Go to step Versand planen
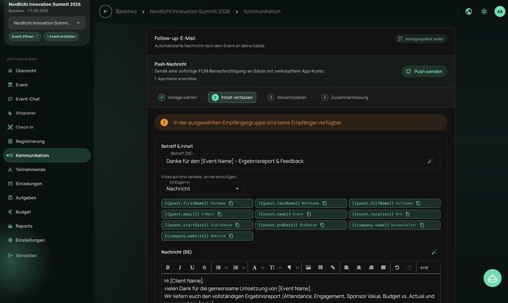The image size is (508, 303). pos(287,97)
